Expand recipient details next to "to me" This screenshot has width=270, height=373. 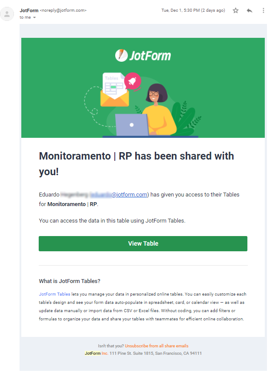click(34, 18)
